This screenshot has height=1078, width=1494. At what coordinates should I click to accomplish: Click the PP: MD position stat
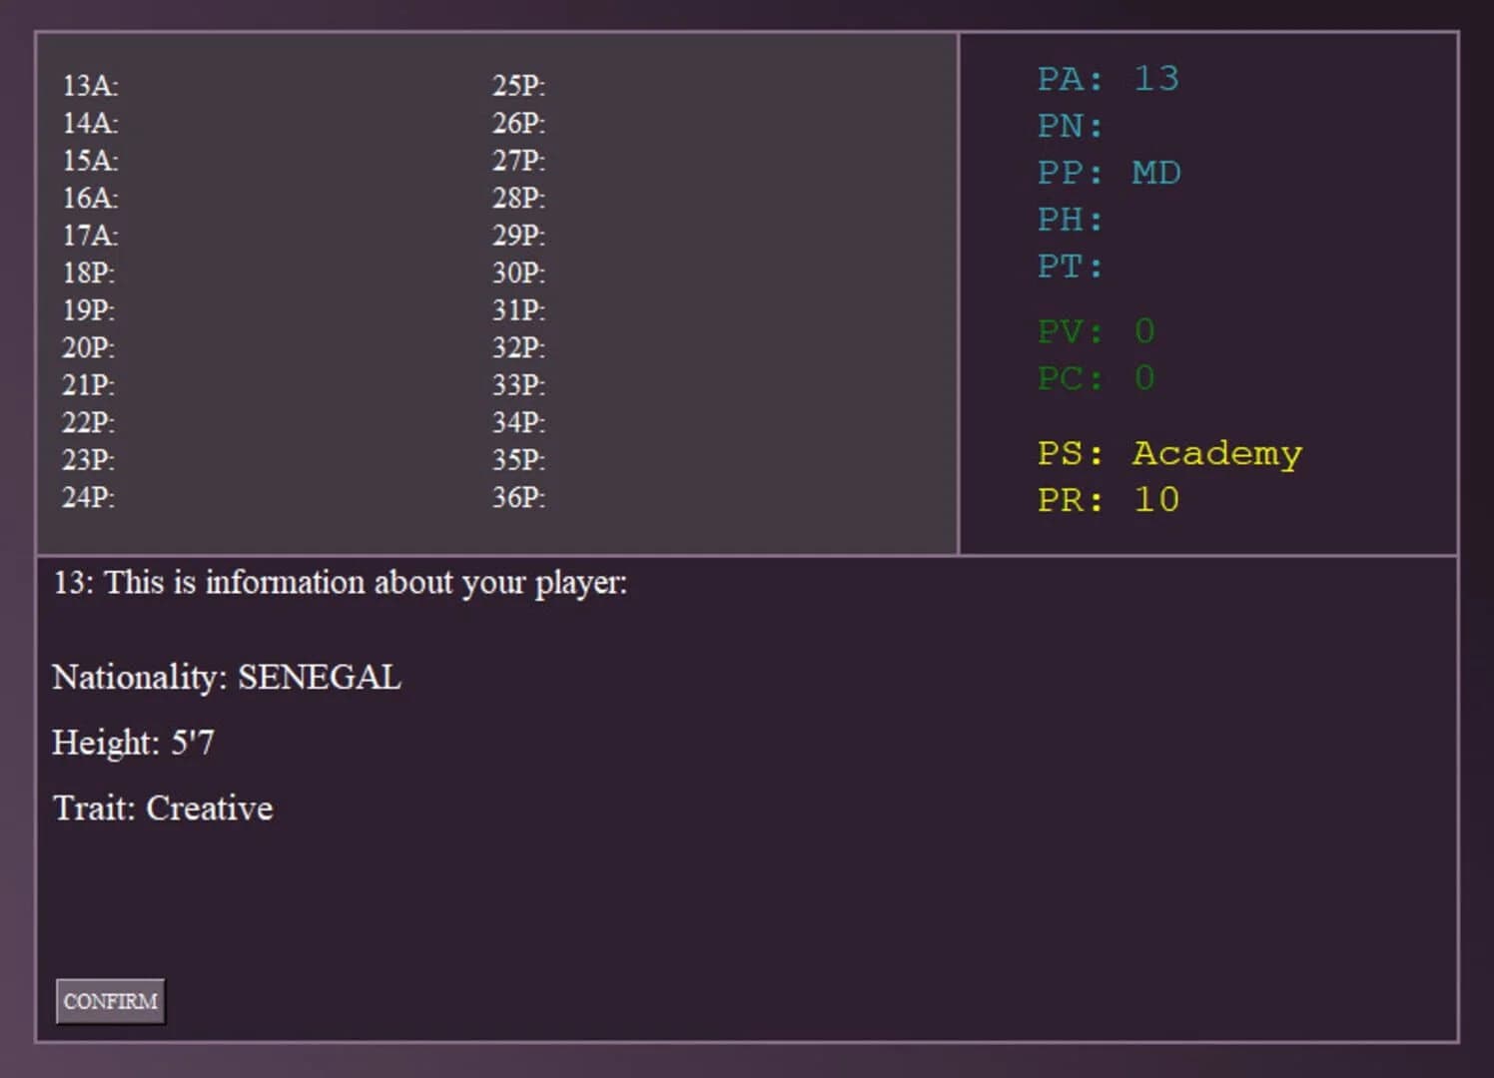point(1109,173)
